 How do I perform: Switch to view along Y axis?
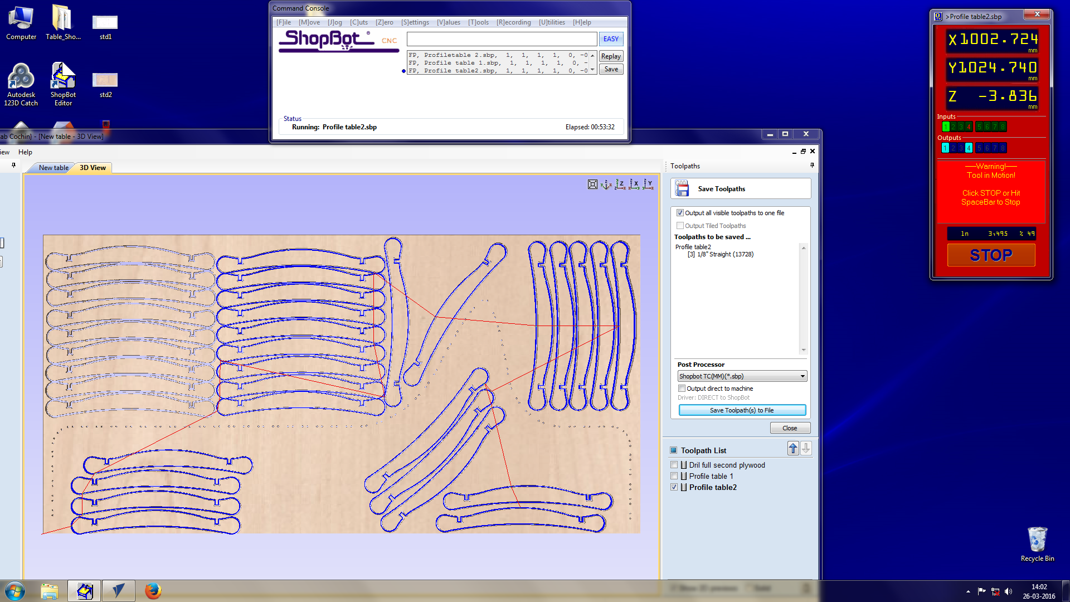[x=648, y=185]
